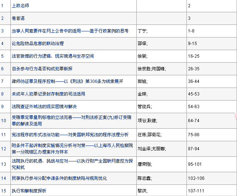Open the '卷首语' link

tap(18, 18)
